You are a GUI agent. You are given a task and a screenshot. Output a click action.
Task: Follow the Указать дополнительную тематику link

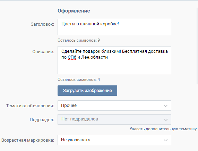click(x=163, y=129)
